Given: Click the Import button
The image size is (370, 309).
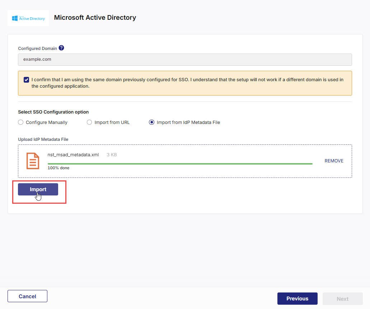Looking at the screenshot, I should click(38, 189).
